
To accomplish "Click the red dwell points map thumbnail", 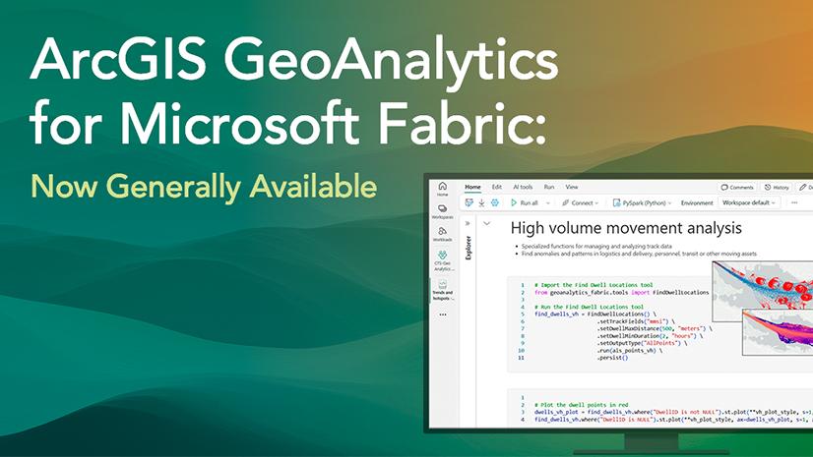I will click(762, 291).
